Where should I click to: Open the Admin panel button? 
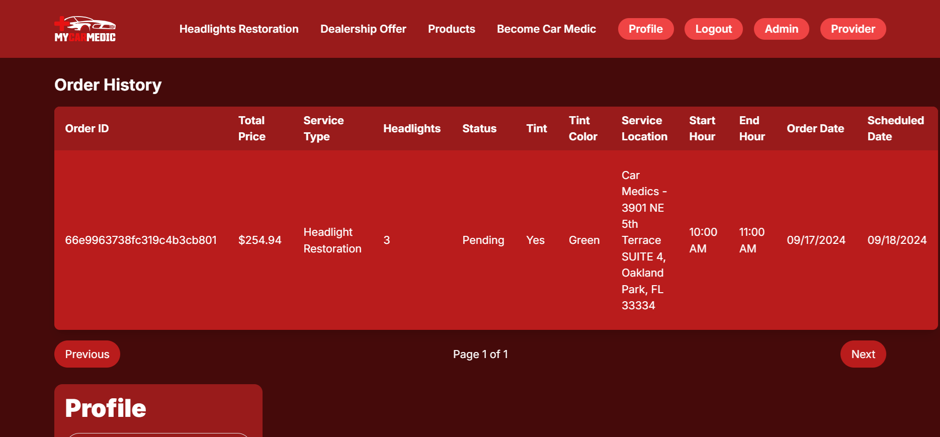[781, 29]
